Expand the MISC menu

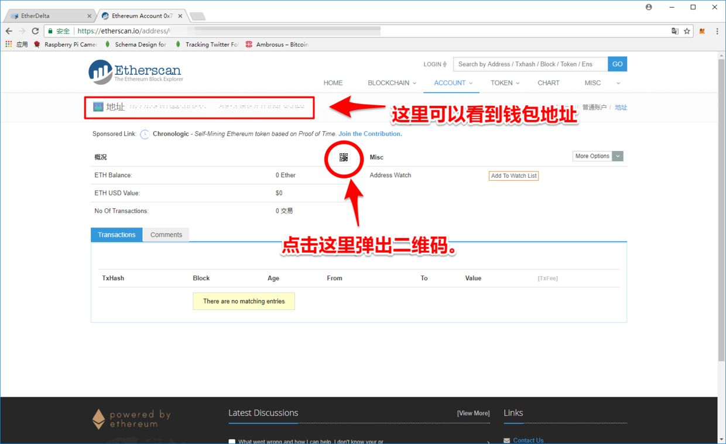click(593, 83)
